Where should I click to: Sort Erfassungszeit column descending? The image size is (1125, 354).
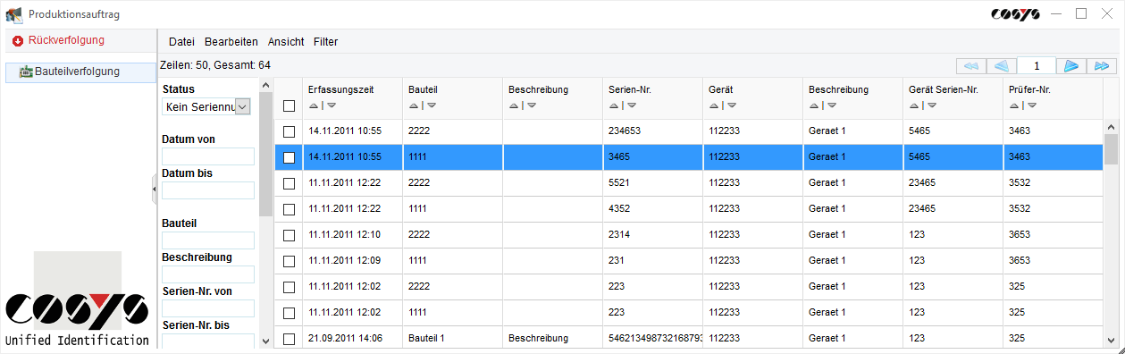pyautogui.click(x=331, y=105)
